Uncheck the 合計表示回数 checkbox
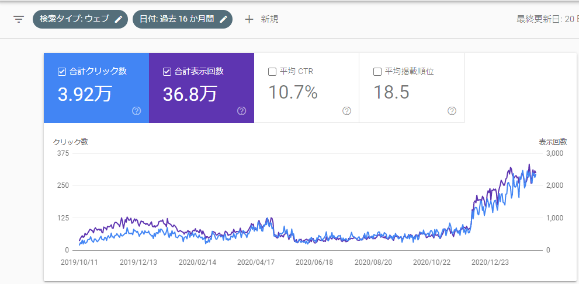The width and height of the screenshot is (579, 284). (167, 72)
